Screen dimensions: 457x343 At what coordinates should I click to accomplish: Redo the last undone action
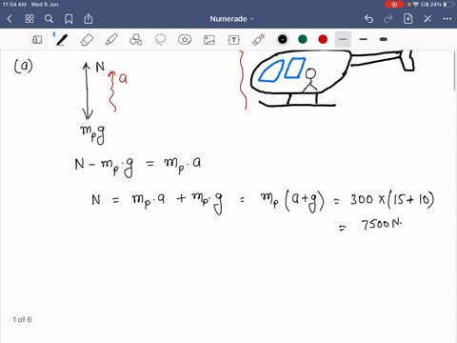click(388, 19)
